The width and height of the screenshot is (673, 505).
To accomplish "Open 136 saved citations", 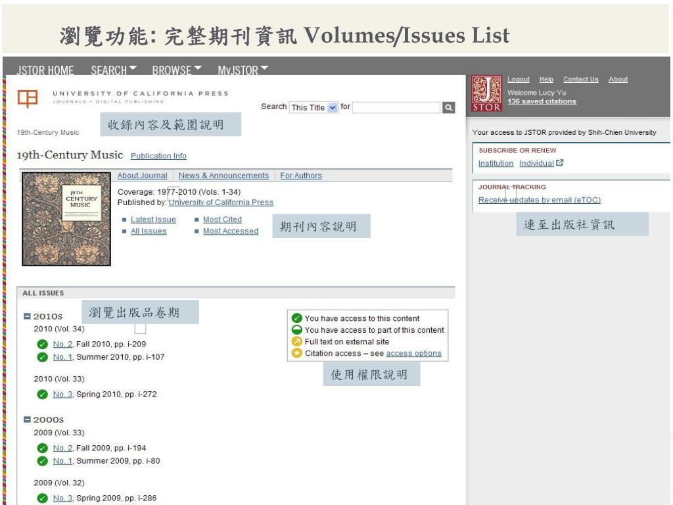I will click(x=542, y=101).
